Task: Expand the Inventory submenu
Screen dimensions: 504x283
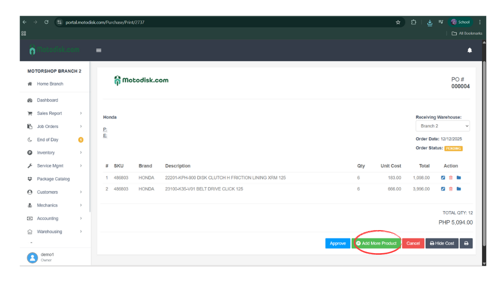Action: pos(46,153)
